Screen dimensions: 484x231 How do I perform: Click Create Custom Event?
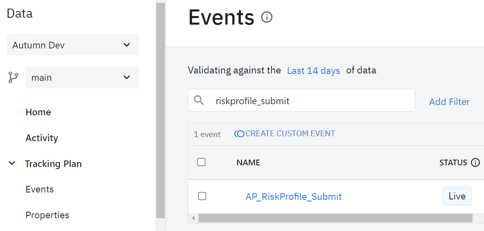click(290, 134)
